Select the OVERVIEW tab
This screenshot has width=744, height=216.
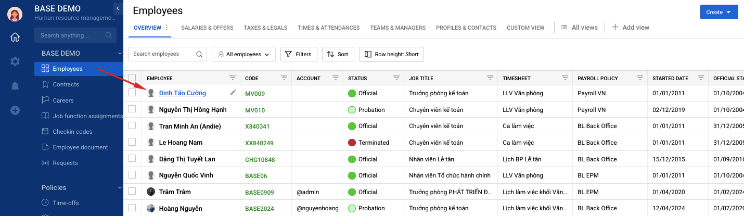(147, 28)
